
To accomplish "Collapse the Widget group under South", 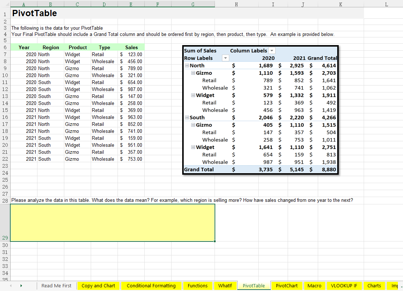I will (192, 147).
